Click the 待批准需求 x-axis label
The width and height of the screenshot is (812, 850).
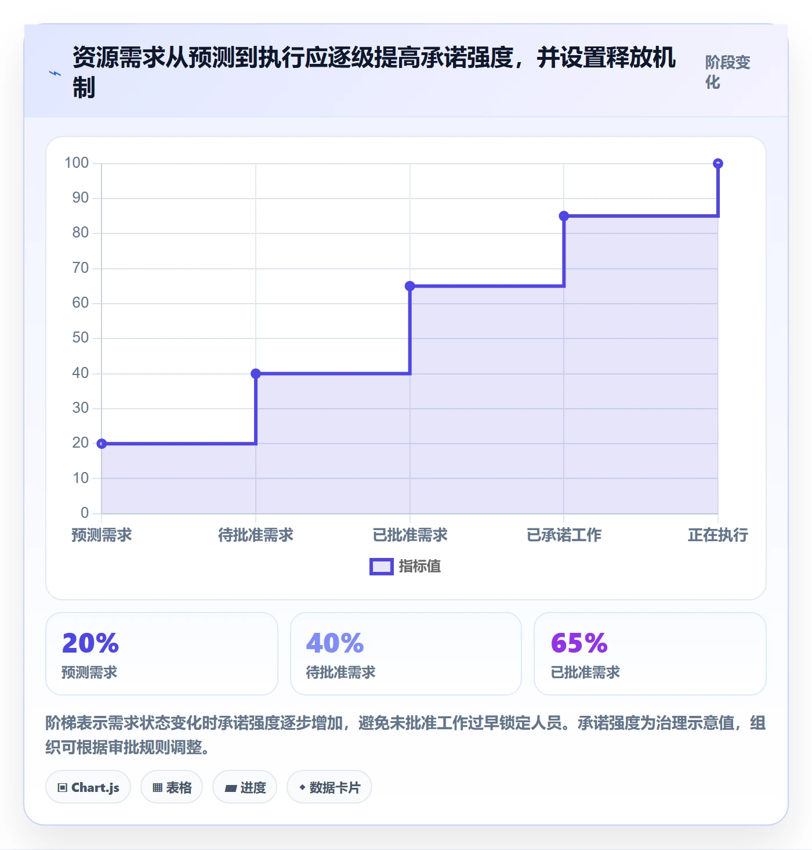pyautogui.click(x=256, y=535)
